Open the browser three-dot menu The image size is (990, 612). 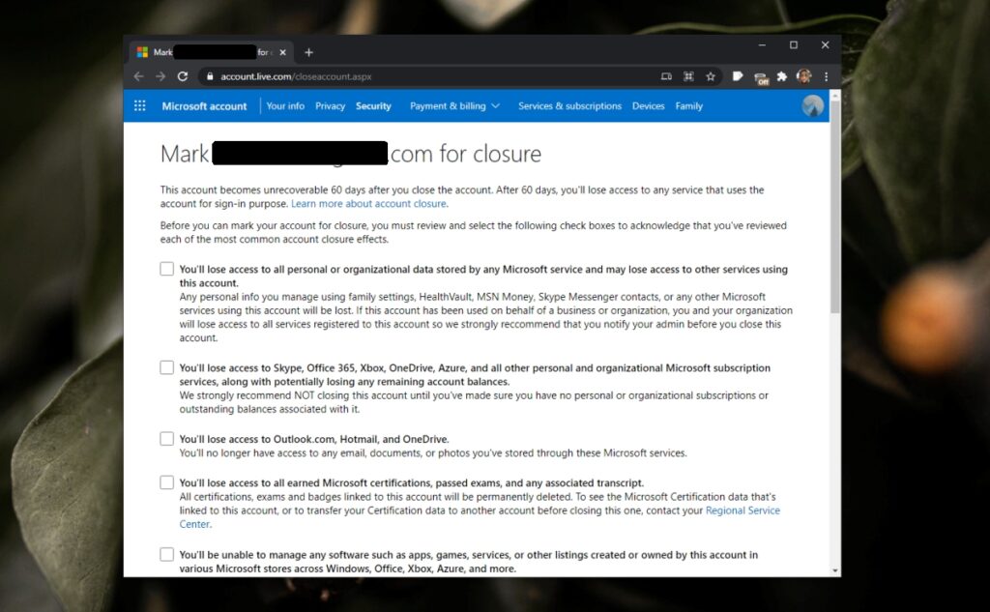tap(826, 75)
